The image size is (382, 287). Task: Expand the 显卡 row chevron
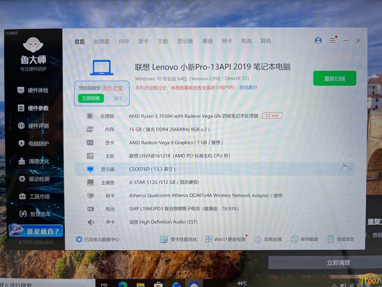(350, 142)
